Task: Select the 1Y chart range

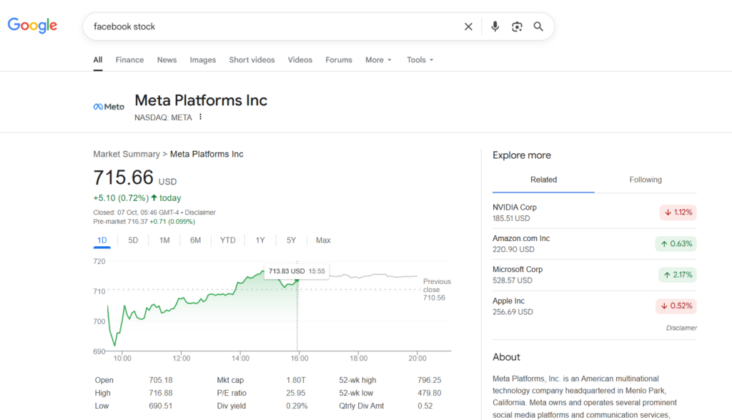Action: pyautogui.click(x=260, y=240)
